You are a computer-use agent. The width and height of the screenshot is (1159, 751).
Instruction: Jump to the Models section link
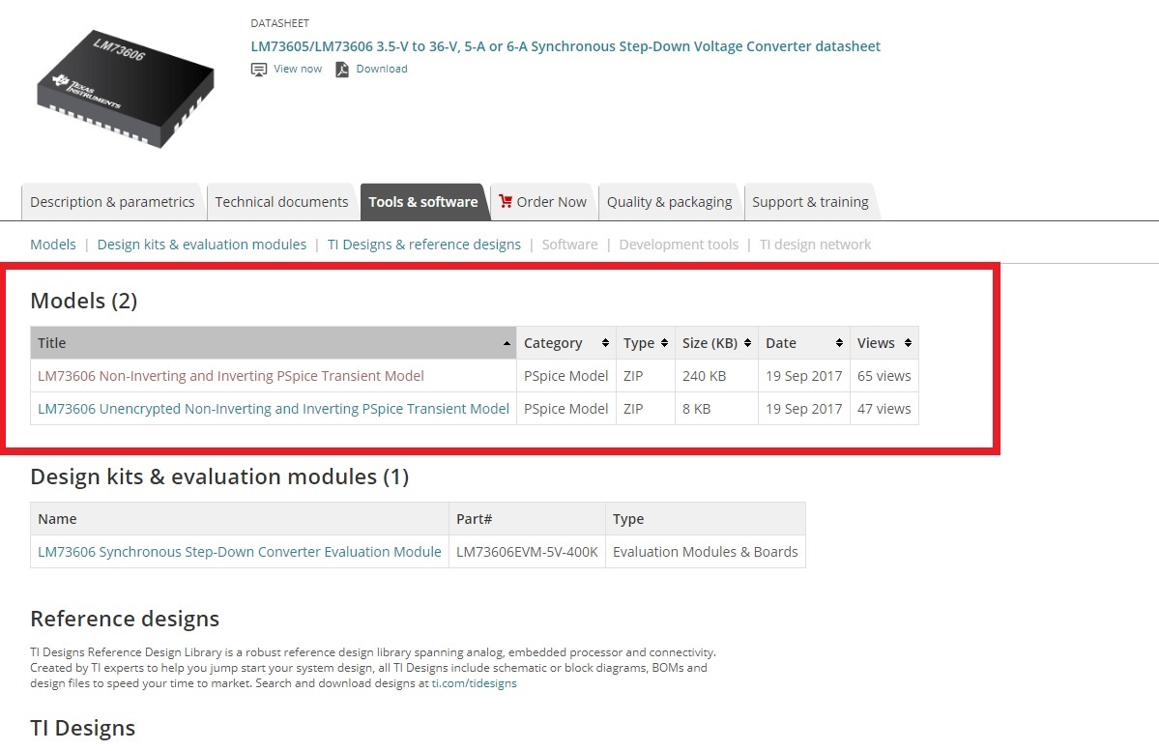(53, 245)
